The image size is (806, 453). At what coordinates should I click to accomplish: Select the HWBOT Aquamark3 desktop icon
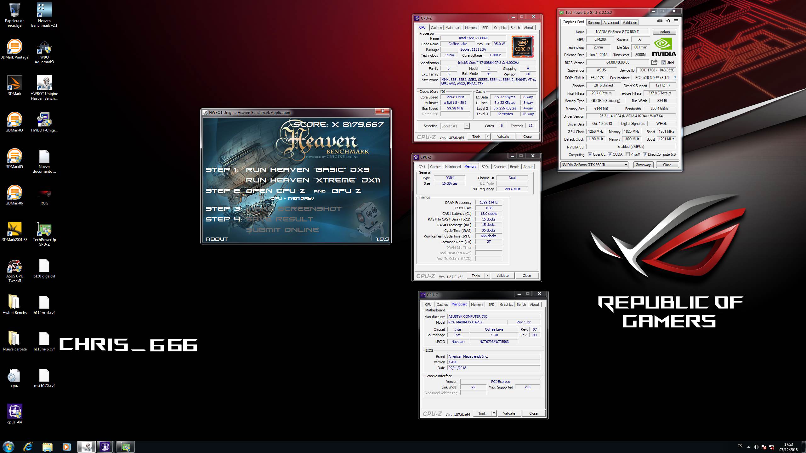[44, 52]
